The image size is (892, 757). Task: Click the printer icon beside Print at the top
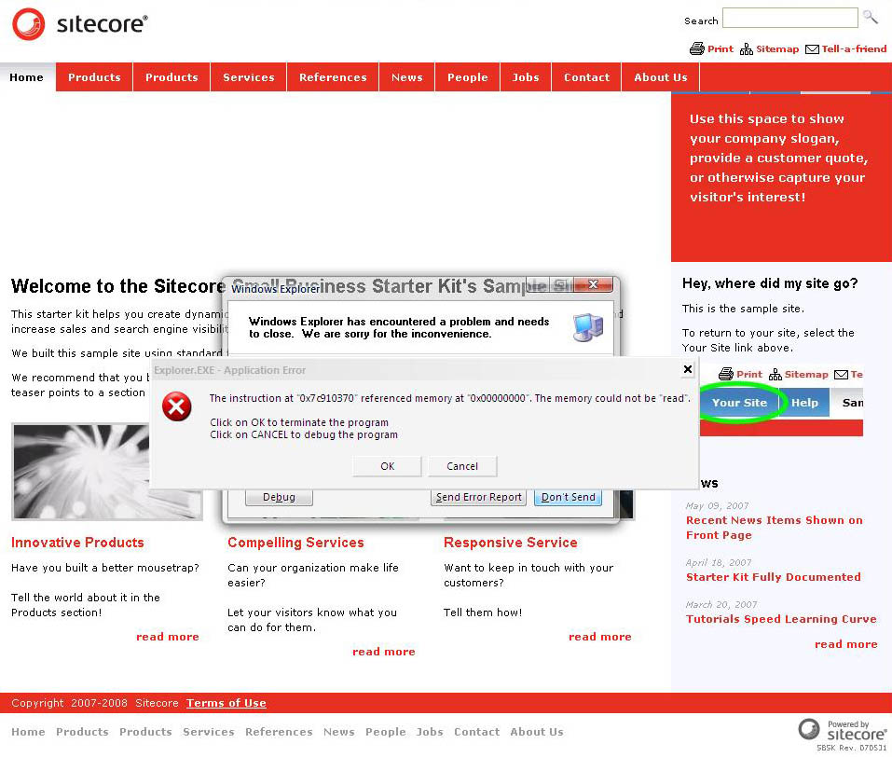pos(697,49)
